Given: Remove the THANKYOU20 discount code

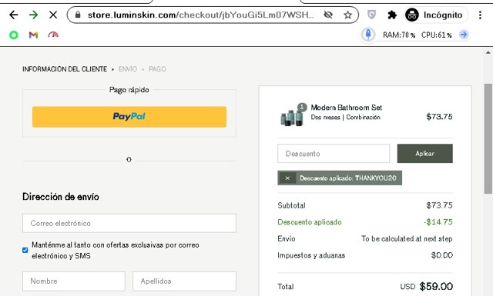Looking at the screenshot, I should pyautogui.click(x=287, y=178).
